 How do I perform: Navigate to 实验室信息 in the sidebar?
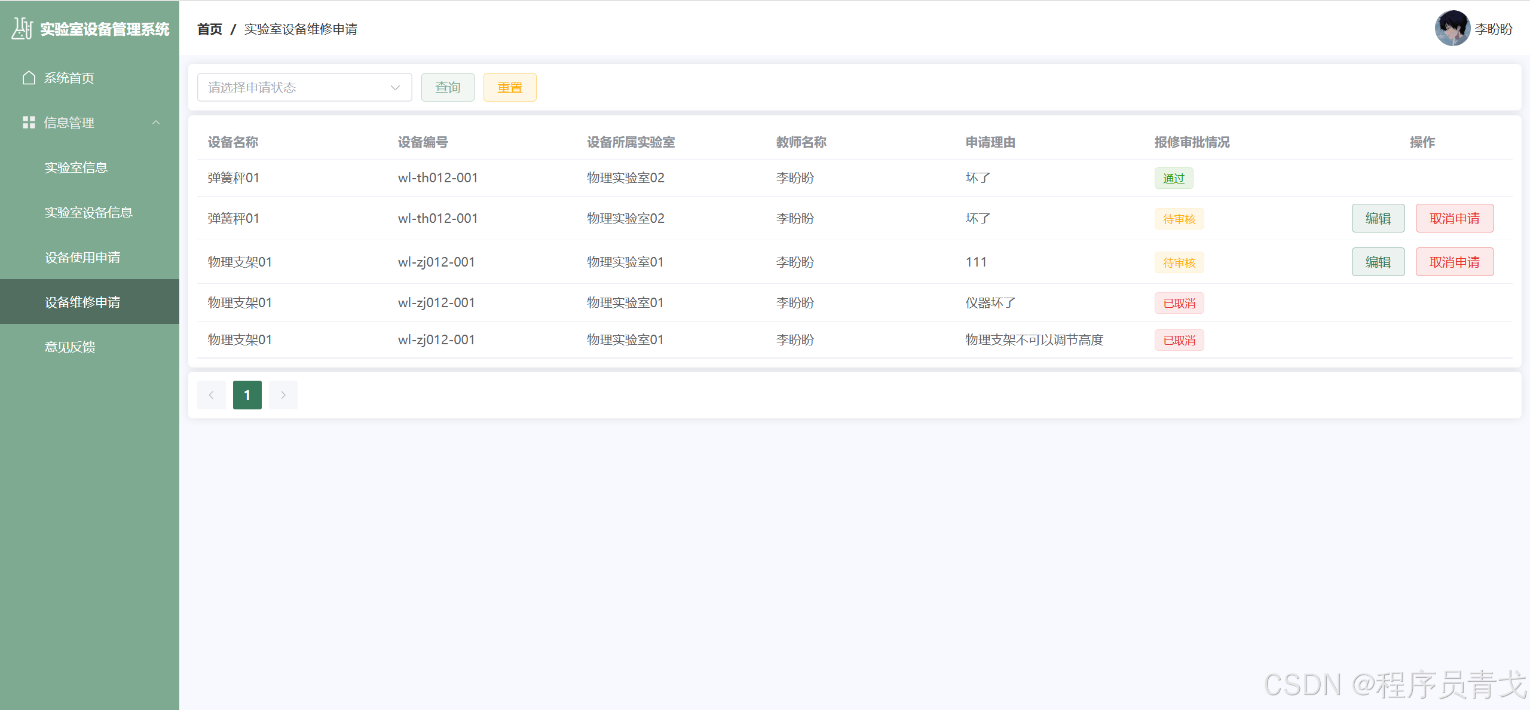(75, 167)
